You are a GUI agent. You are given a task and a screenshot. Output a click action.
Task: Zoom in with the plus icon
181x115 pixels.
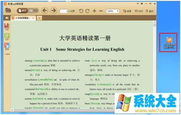(x=95, y=11)
